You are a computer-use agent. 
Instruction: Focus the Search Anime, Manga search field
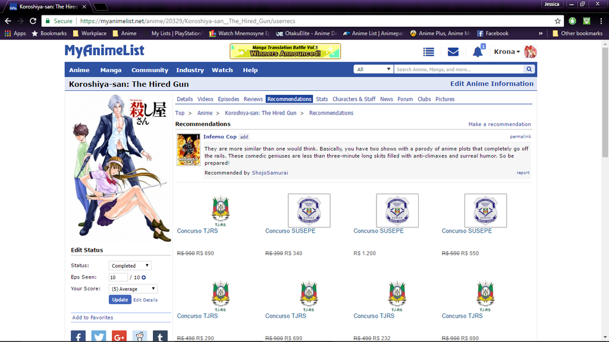pyautogui.click(x=459, y=69)
